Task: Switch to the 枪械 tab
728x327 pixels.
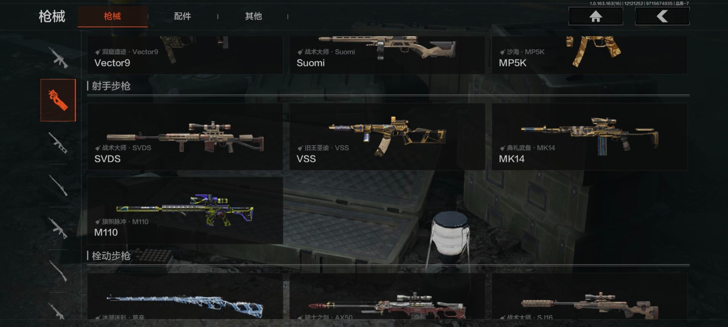Action: click(113, 16)
